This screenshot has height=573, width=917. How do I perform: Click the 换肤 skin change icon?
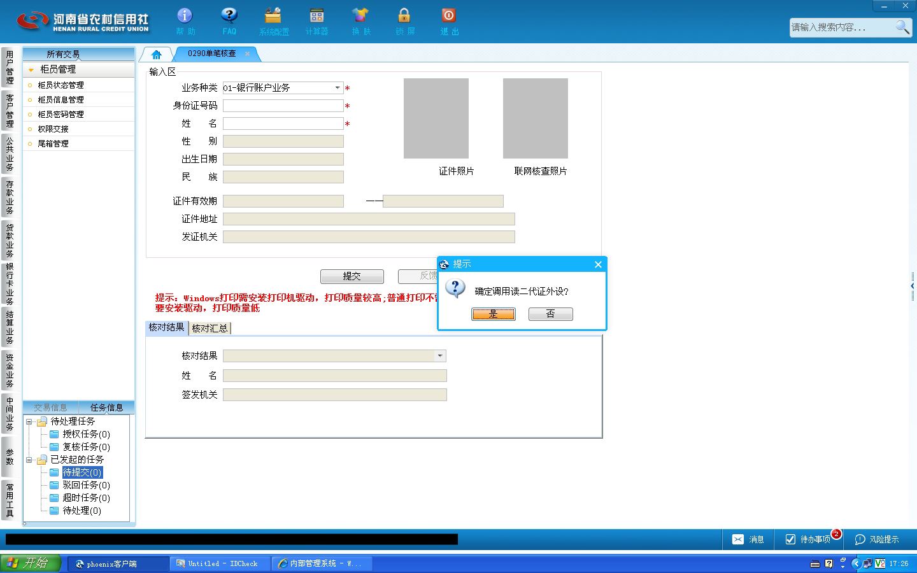tap(360, 21)
